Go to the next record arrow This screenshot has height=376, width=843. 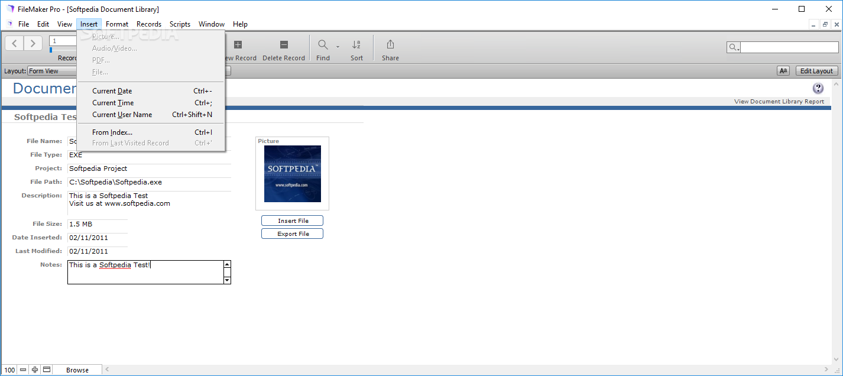point(33,43)
